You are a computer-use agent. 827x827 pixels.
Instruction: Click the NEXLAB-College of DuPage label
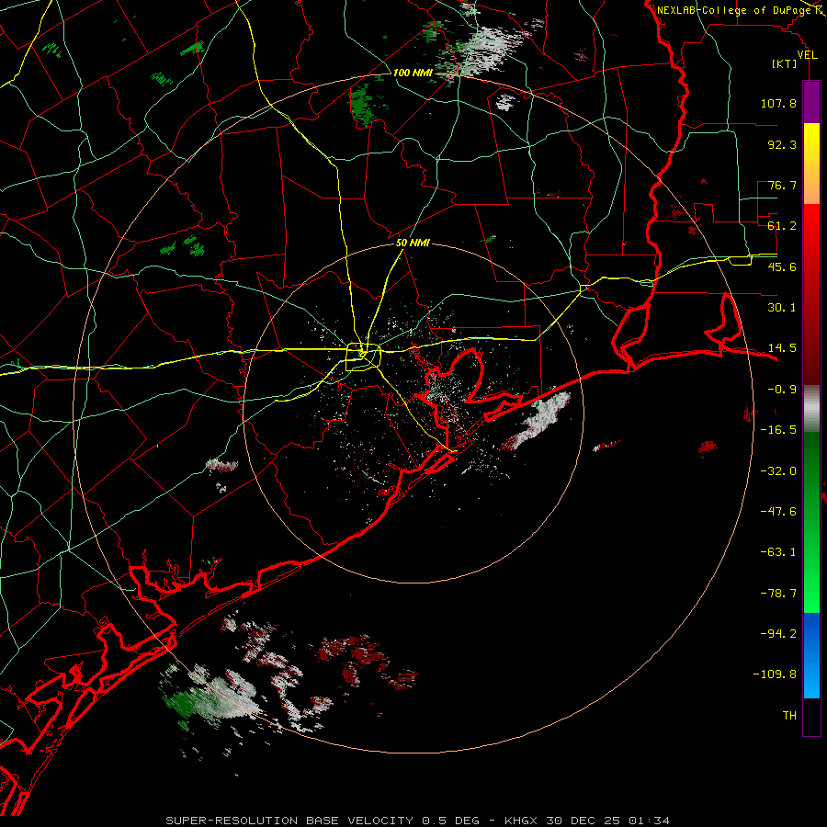735,10
